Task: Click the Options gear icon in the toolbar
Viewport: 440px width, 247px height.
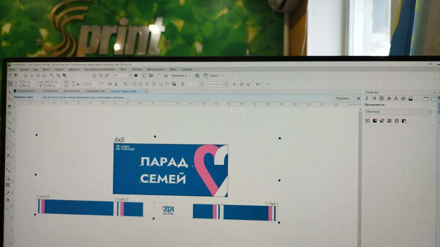Action: pos(197,75)
